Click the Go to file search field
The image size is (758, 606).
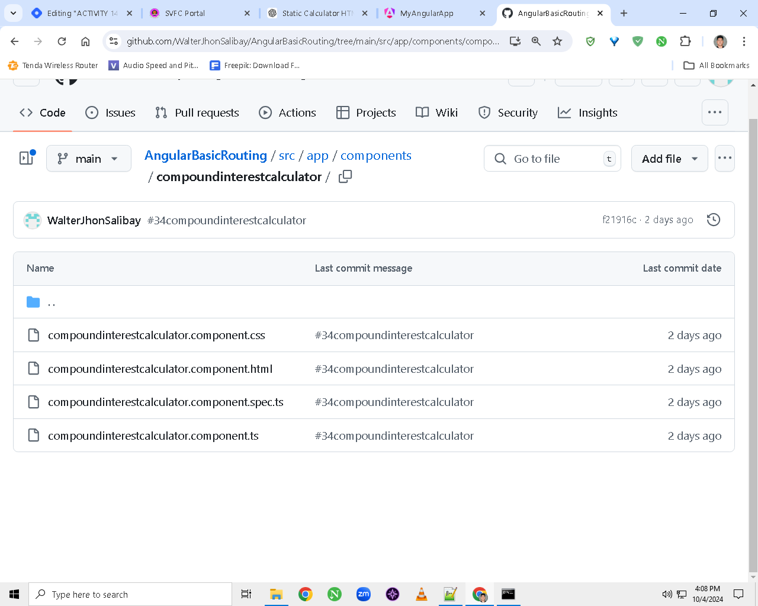tap(552, 159)
